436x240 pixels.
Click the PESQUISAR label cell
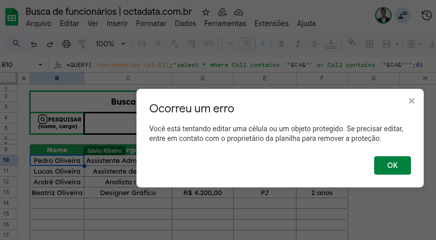[x=57, y=123]
